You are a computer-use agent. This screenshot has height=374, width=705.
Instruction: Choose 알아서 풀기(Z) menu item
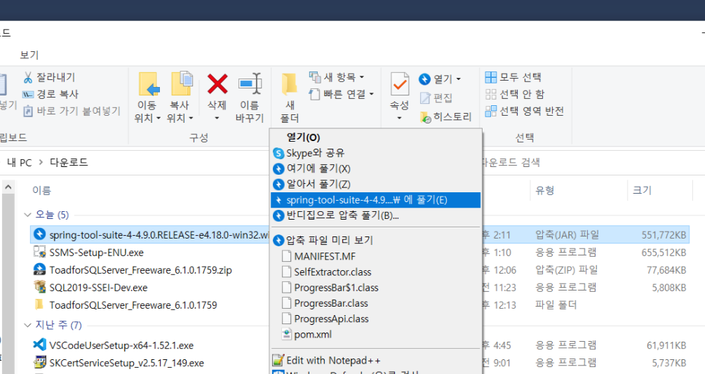coord(376,185)
